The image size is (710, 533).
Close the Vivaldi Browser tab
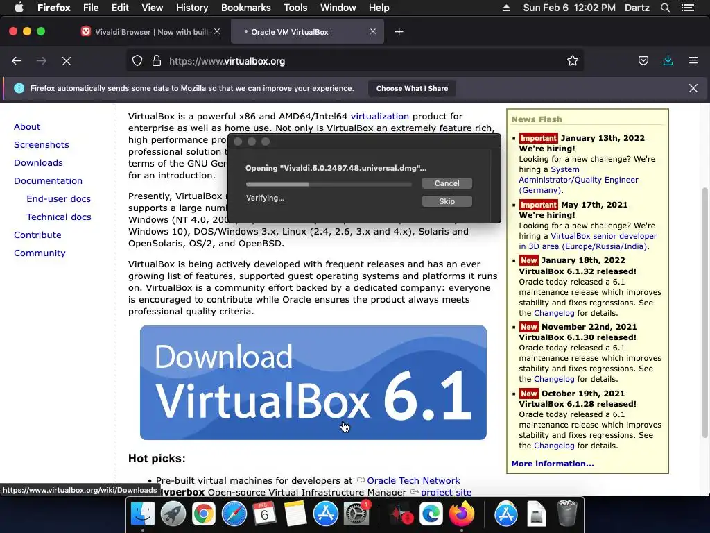coord(217,31)
